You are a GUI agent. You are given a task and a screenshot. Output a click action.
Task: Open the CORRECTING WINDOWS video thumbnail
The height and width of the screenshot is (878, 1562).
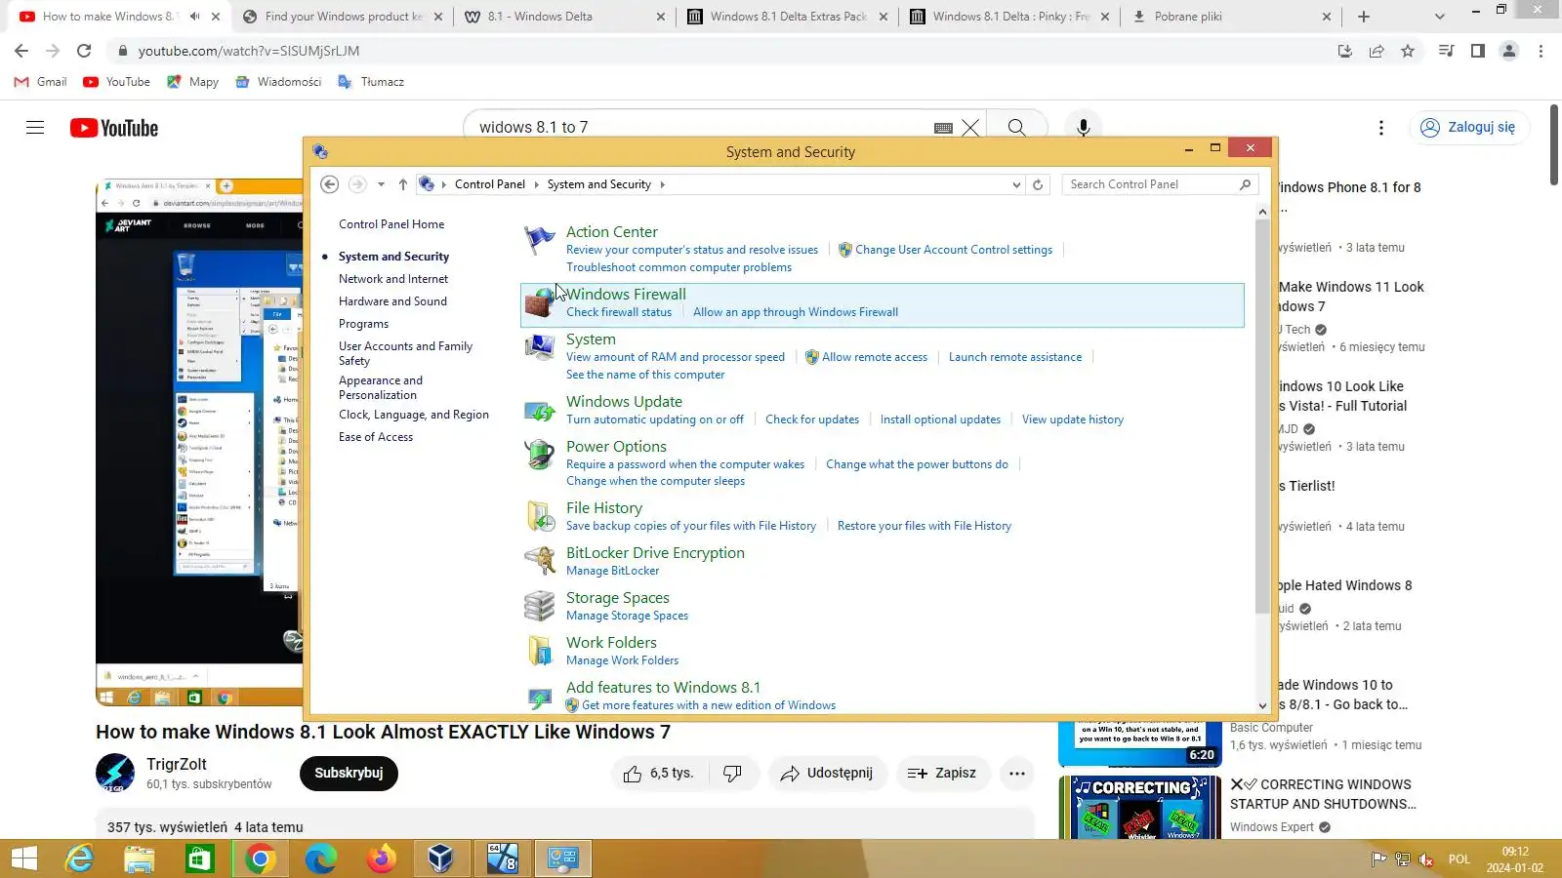1140,808
